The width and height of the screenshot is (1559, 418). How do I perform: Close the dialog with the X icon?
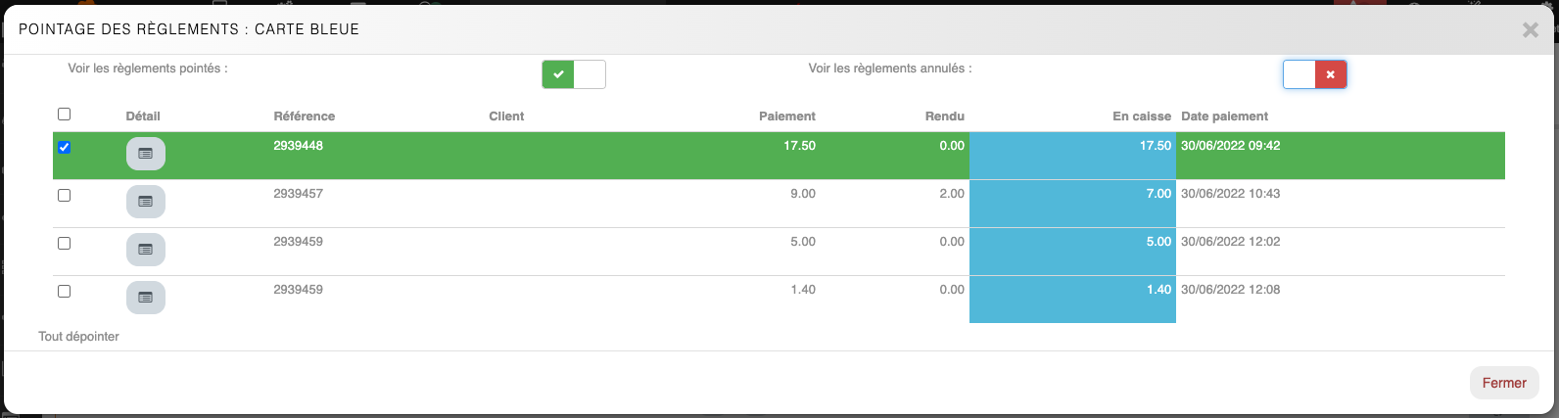(1530, 30)
